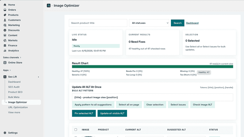The image size is (244, 137).
Task: Open Orders via its inbox icon
Action: (x=5, y=10)
